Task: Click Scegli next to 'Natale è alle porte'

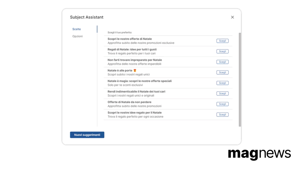Action: pos(223,73)
